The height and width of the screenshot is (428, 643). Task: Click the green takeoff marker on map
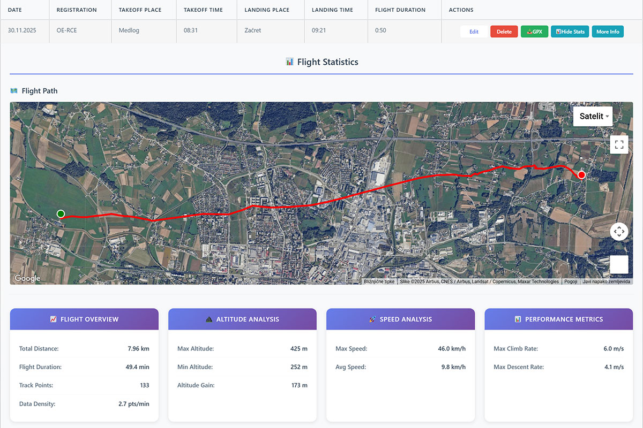click(61, 214)
